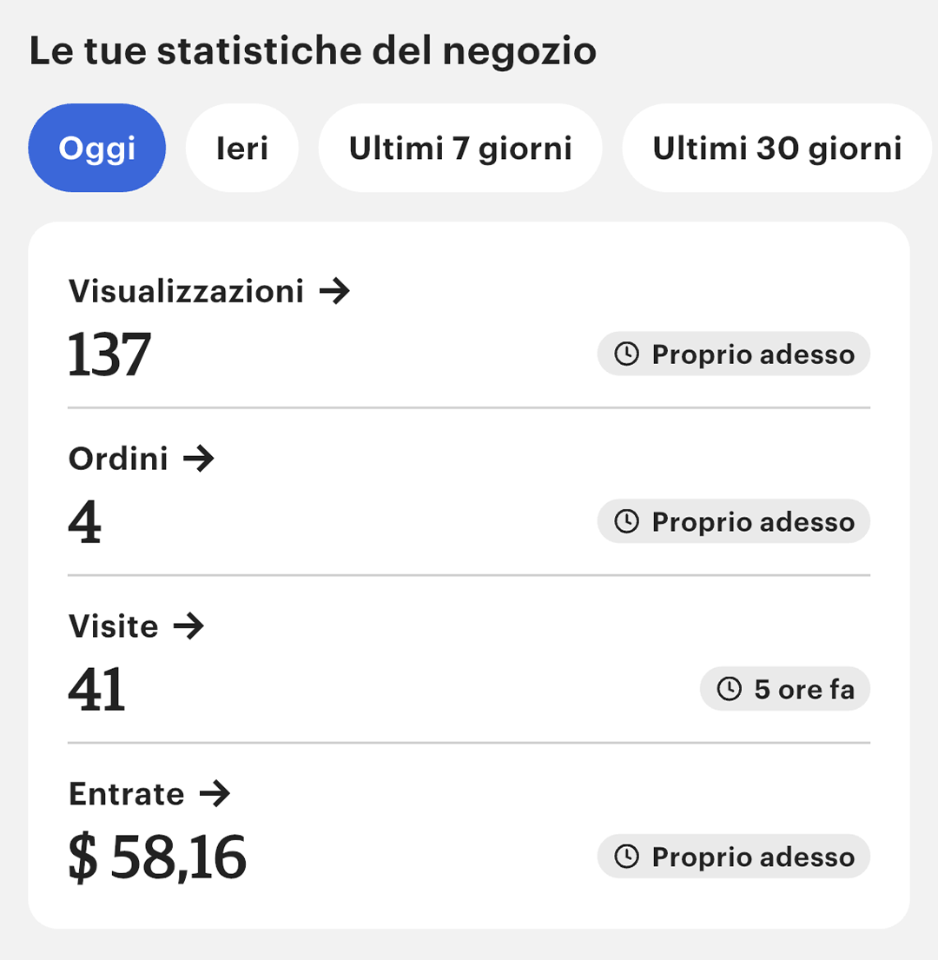Switch to the Ieri tab
Viewport: 938px width, 960px height.
pos(241,148)
